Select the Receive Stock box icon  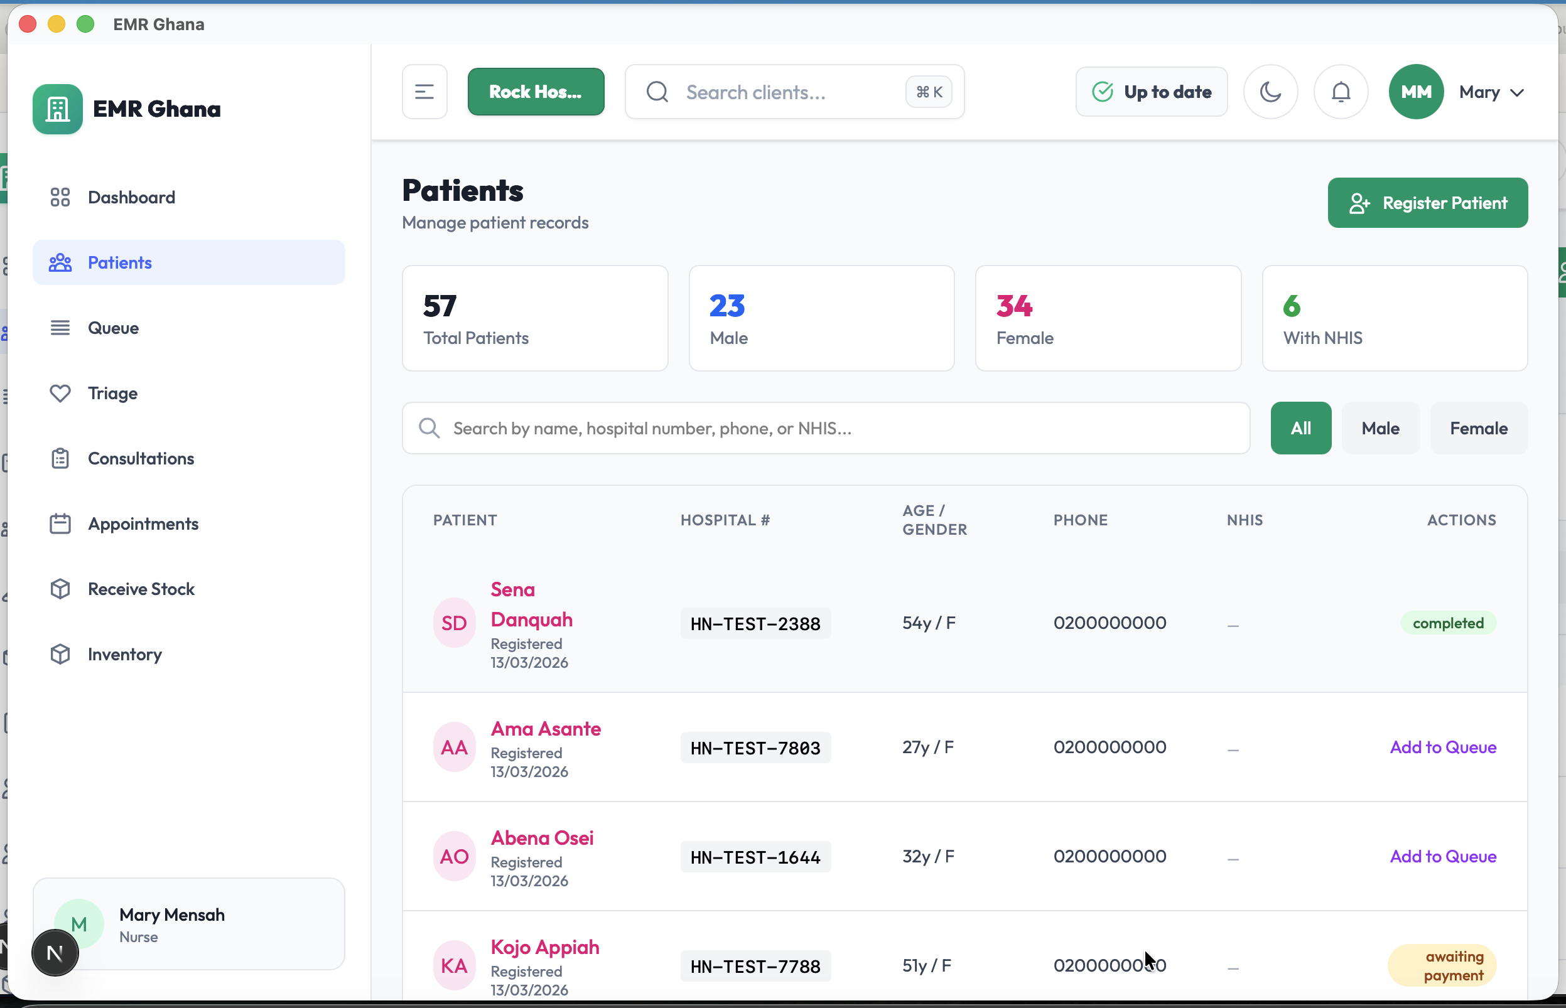click(x=60, y=589)
